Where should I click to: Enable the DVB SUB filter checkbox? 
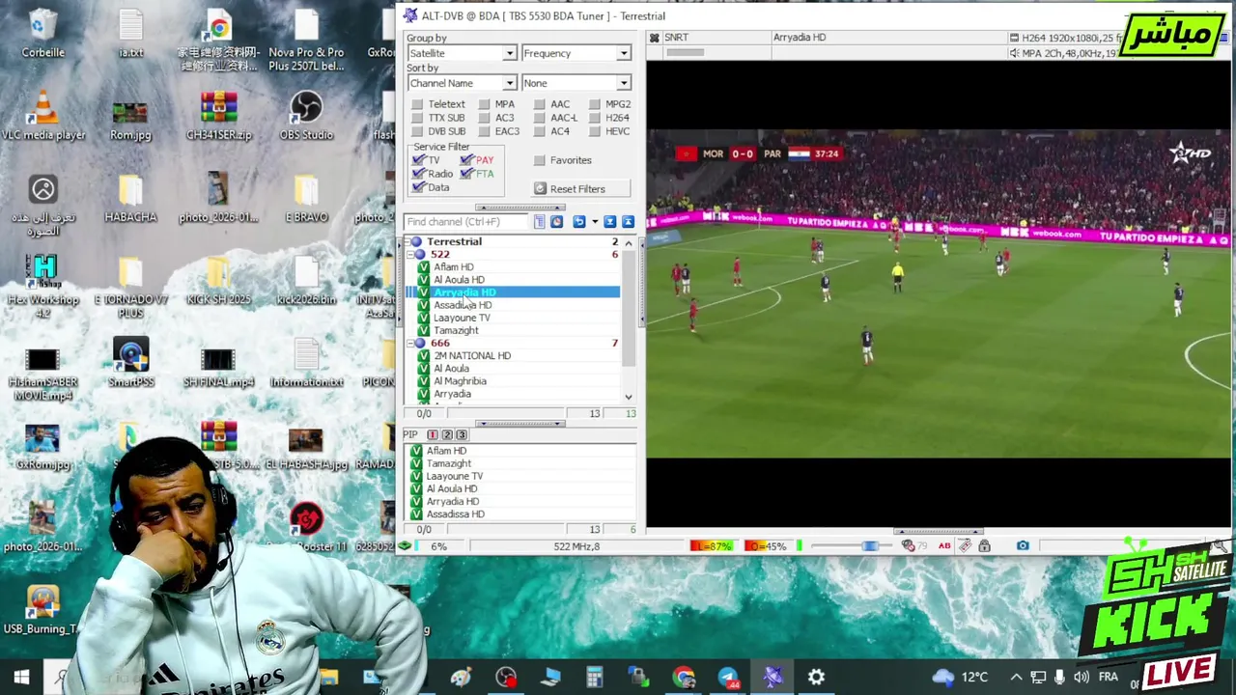click(417, 131)
